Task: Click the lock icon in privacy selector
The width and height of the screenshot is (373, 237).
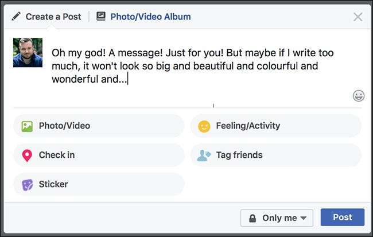Action: coord(252,218)
